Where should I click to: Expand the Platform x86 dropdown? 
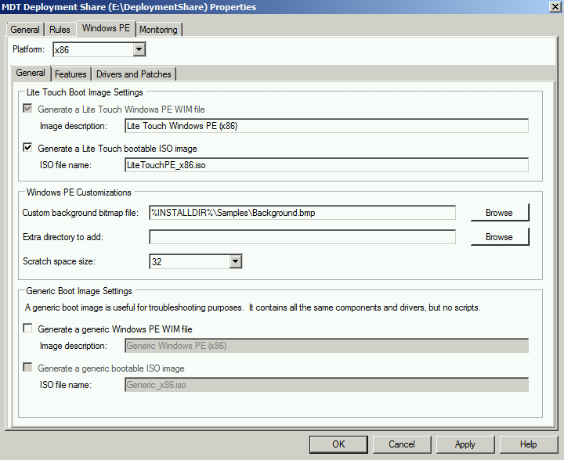pyautogui.click(x=139, y=49)
